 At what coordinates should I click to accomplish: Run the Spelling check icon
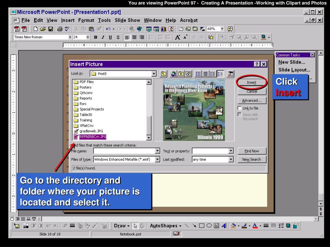click(67, 29)
